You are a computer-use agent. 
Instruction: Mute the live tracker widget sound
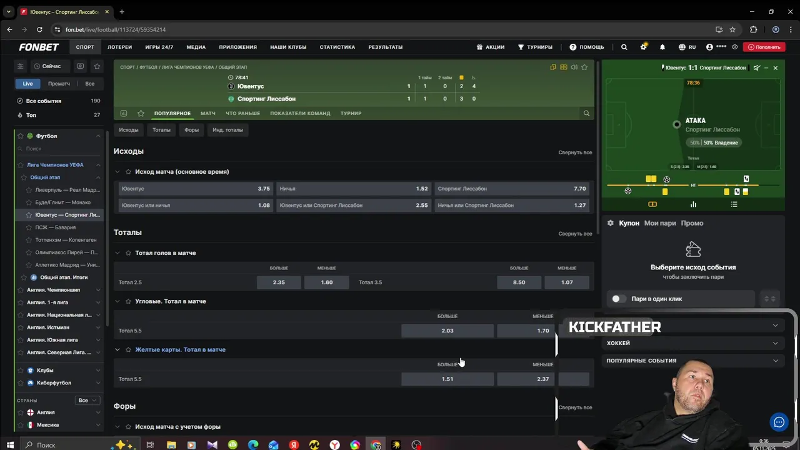pos(757,67)
